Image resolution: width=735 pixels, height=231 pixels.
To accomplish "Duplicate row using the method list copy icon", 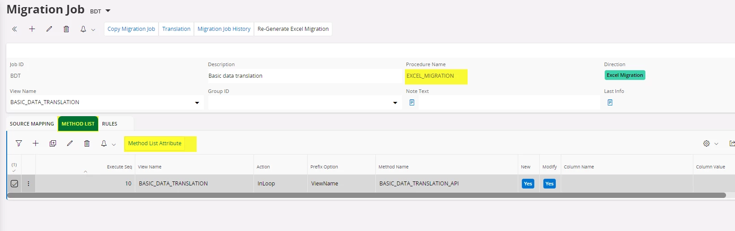I will click(53, 143).
